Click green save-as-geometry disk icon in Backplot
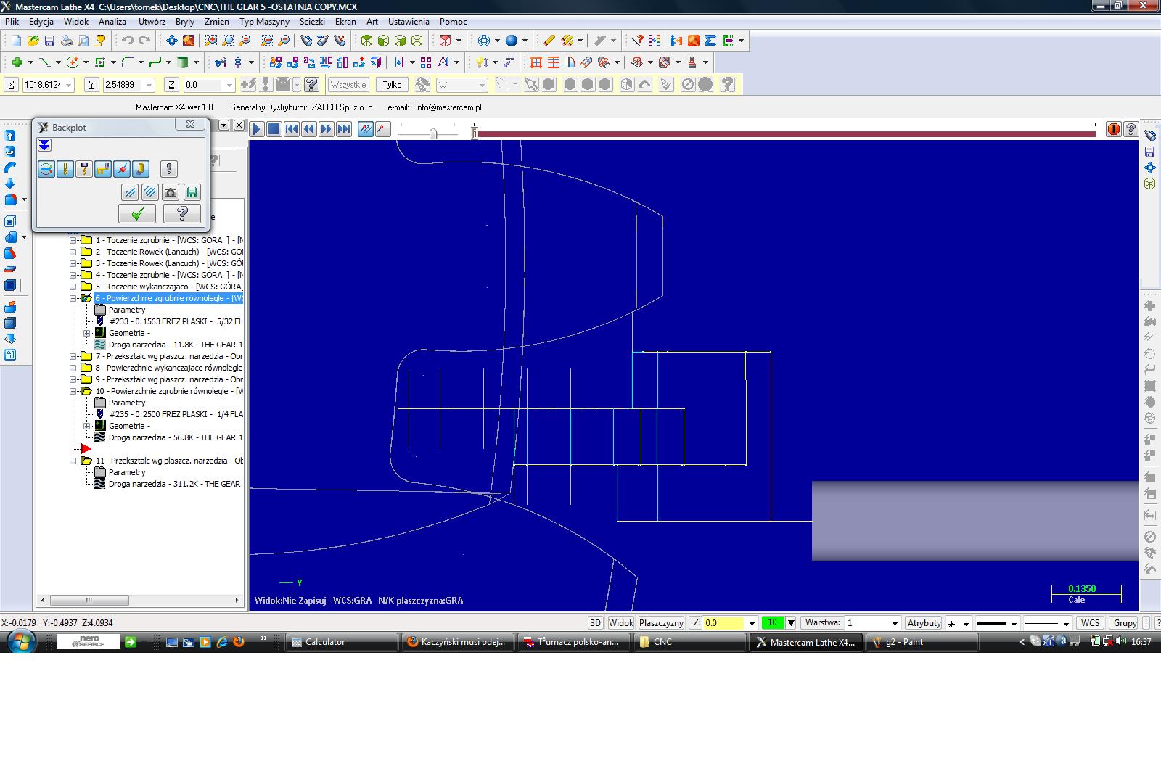This screenshot has height=766, width=1161. pos(192,192)
